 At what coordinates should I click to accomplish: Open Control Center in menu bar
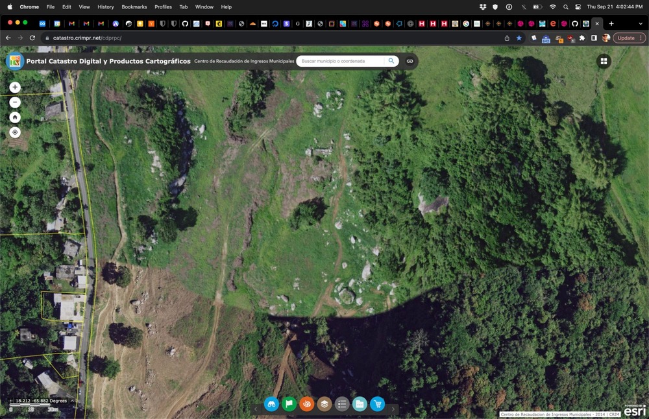[578, 7]
